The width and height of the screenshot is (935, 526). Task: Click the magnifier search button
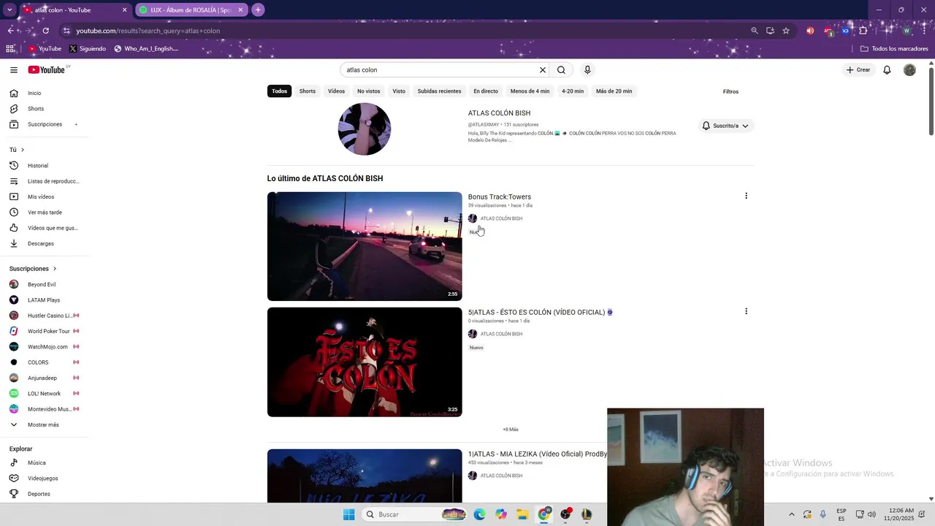561,70
